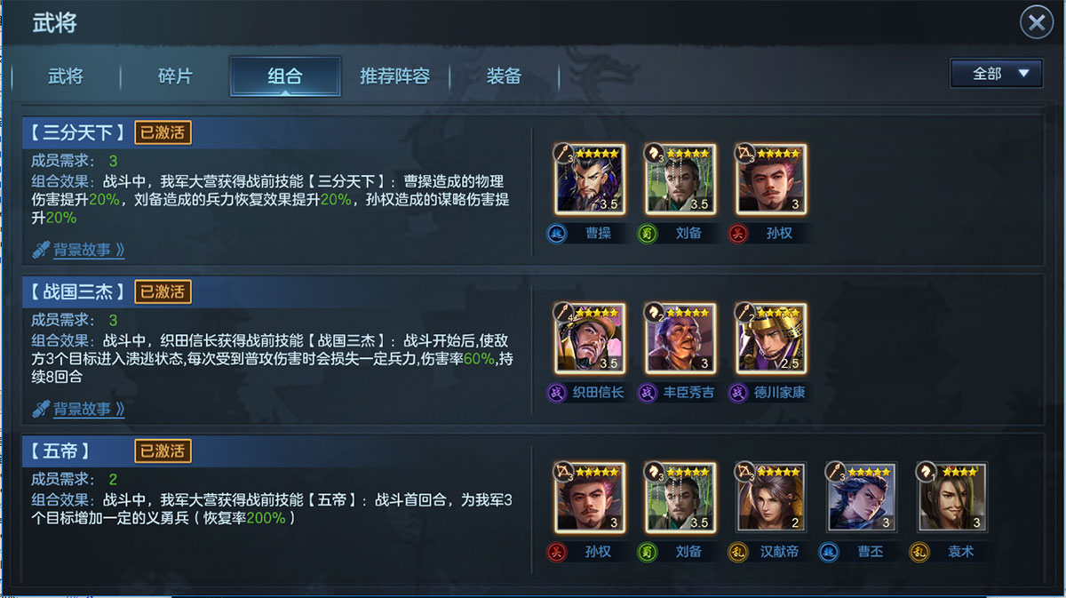Select the 组合 tab
The height and width of the screenshot is (598, 1066).
coord(285,76)
